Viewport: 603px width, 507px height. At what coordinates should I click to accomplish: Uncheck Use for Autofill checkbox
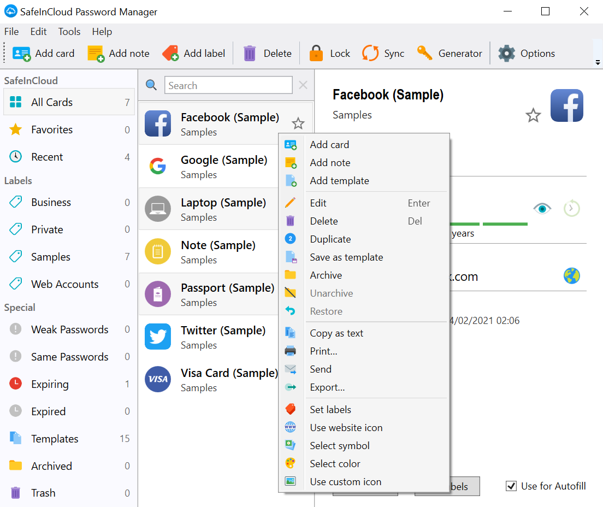click(511, 486)
